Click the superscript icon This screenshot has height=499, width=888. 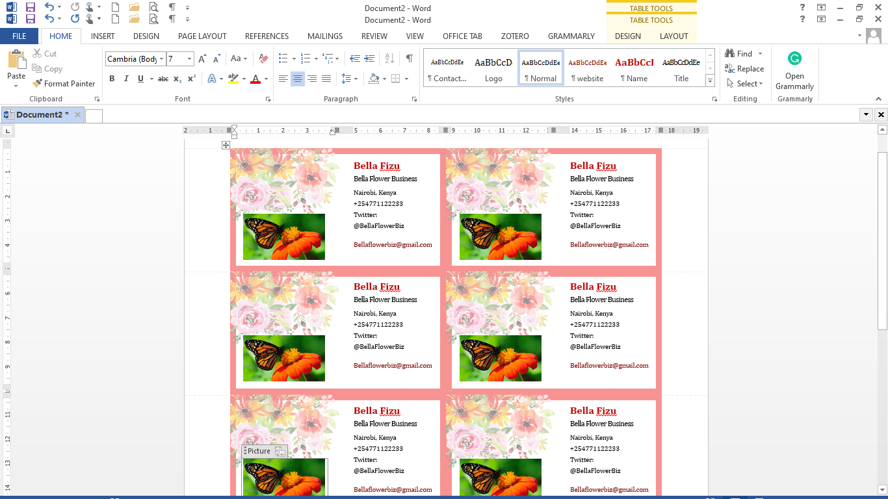pos(190,78)
